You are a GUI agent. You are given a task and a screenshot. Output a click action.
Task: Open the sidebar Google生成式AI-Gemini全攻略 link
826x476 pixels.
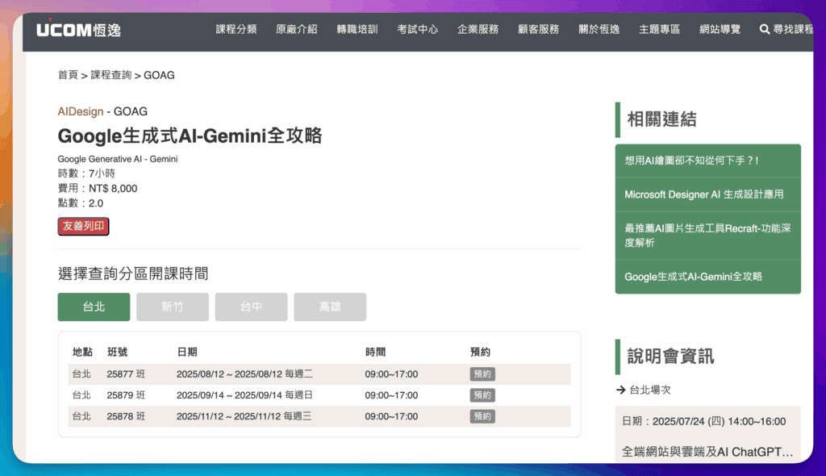708,277
